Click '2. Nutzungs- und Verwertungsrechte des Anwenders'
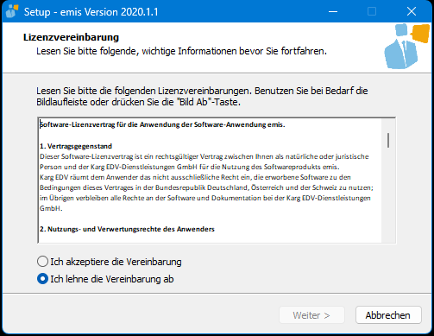 [127, 229]
